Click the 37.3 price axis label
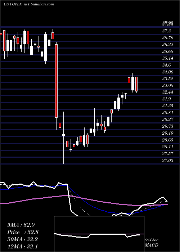This screenshot has height=252, width=180. 166,31
